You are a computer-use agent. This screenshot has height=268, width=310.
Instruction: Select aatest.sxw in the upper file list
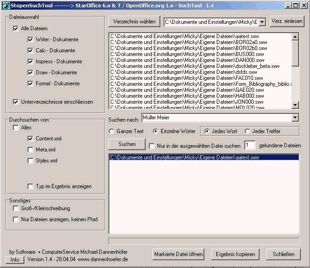click(200, 36)
